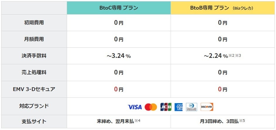Click the 対応ブランド row label

(34, 106)
